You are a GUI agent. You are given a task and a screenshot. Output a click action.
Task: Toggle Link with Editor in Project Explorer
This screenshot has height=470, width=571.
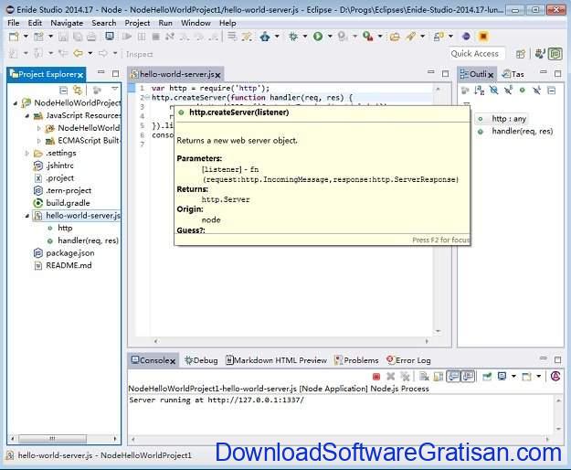pos(78,90)
